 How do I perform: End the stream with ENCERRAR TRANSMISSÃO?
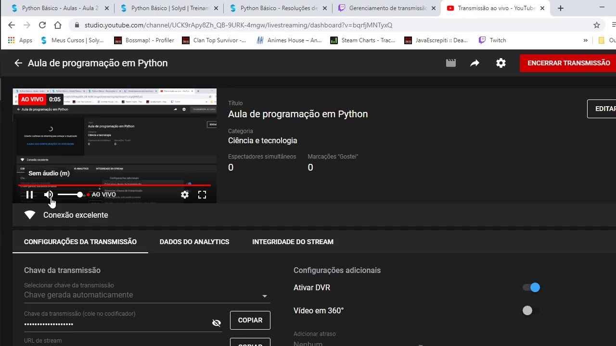pos(568,63)
